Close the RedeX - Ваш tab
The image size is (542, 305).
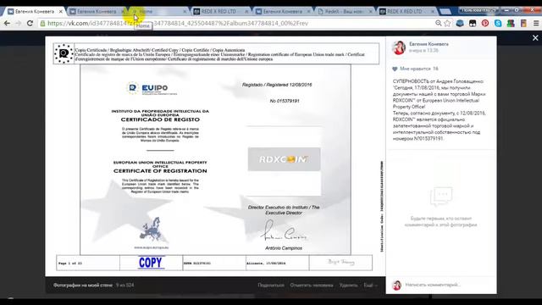pos(371,11)
